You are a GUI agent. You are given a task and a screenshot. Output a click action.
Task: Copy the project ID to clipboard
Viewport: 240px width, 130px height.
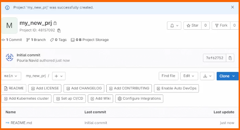59,30
